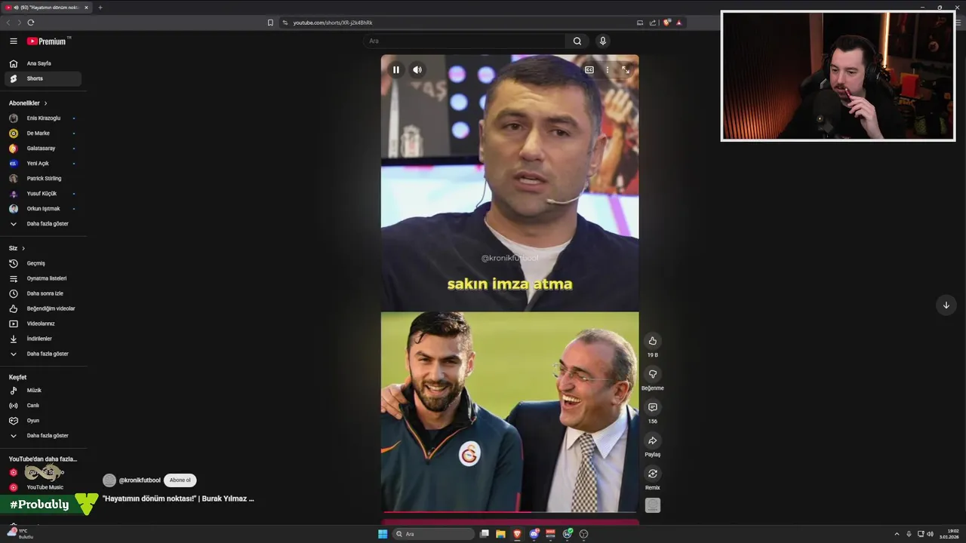Toggle captions on the Short

click(589, 70)
